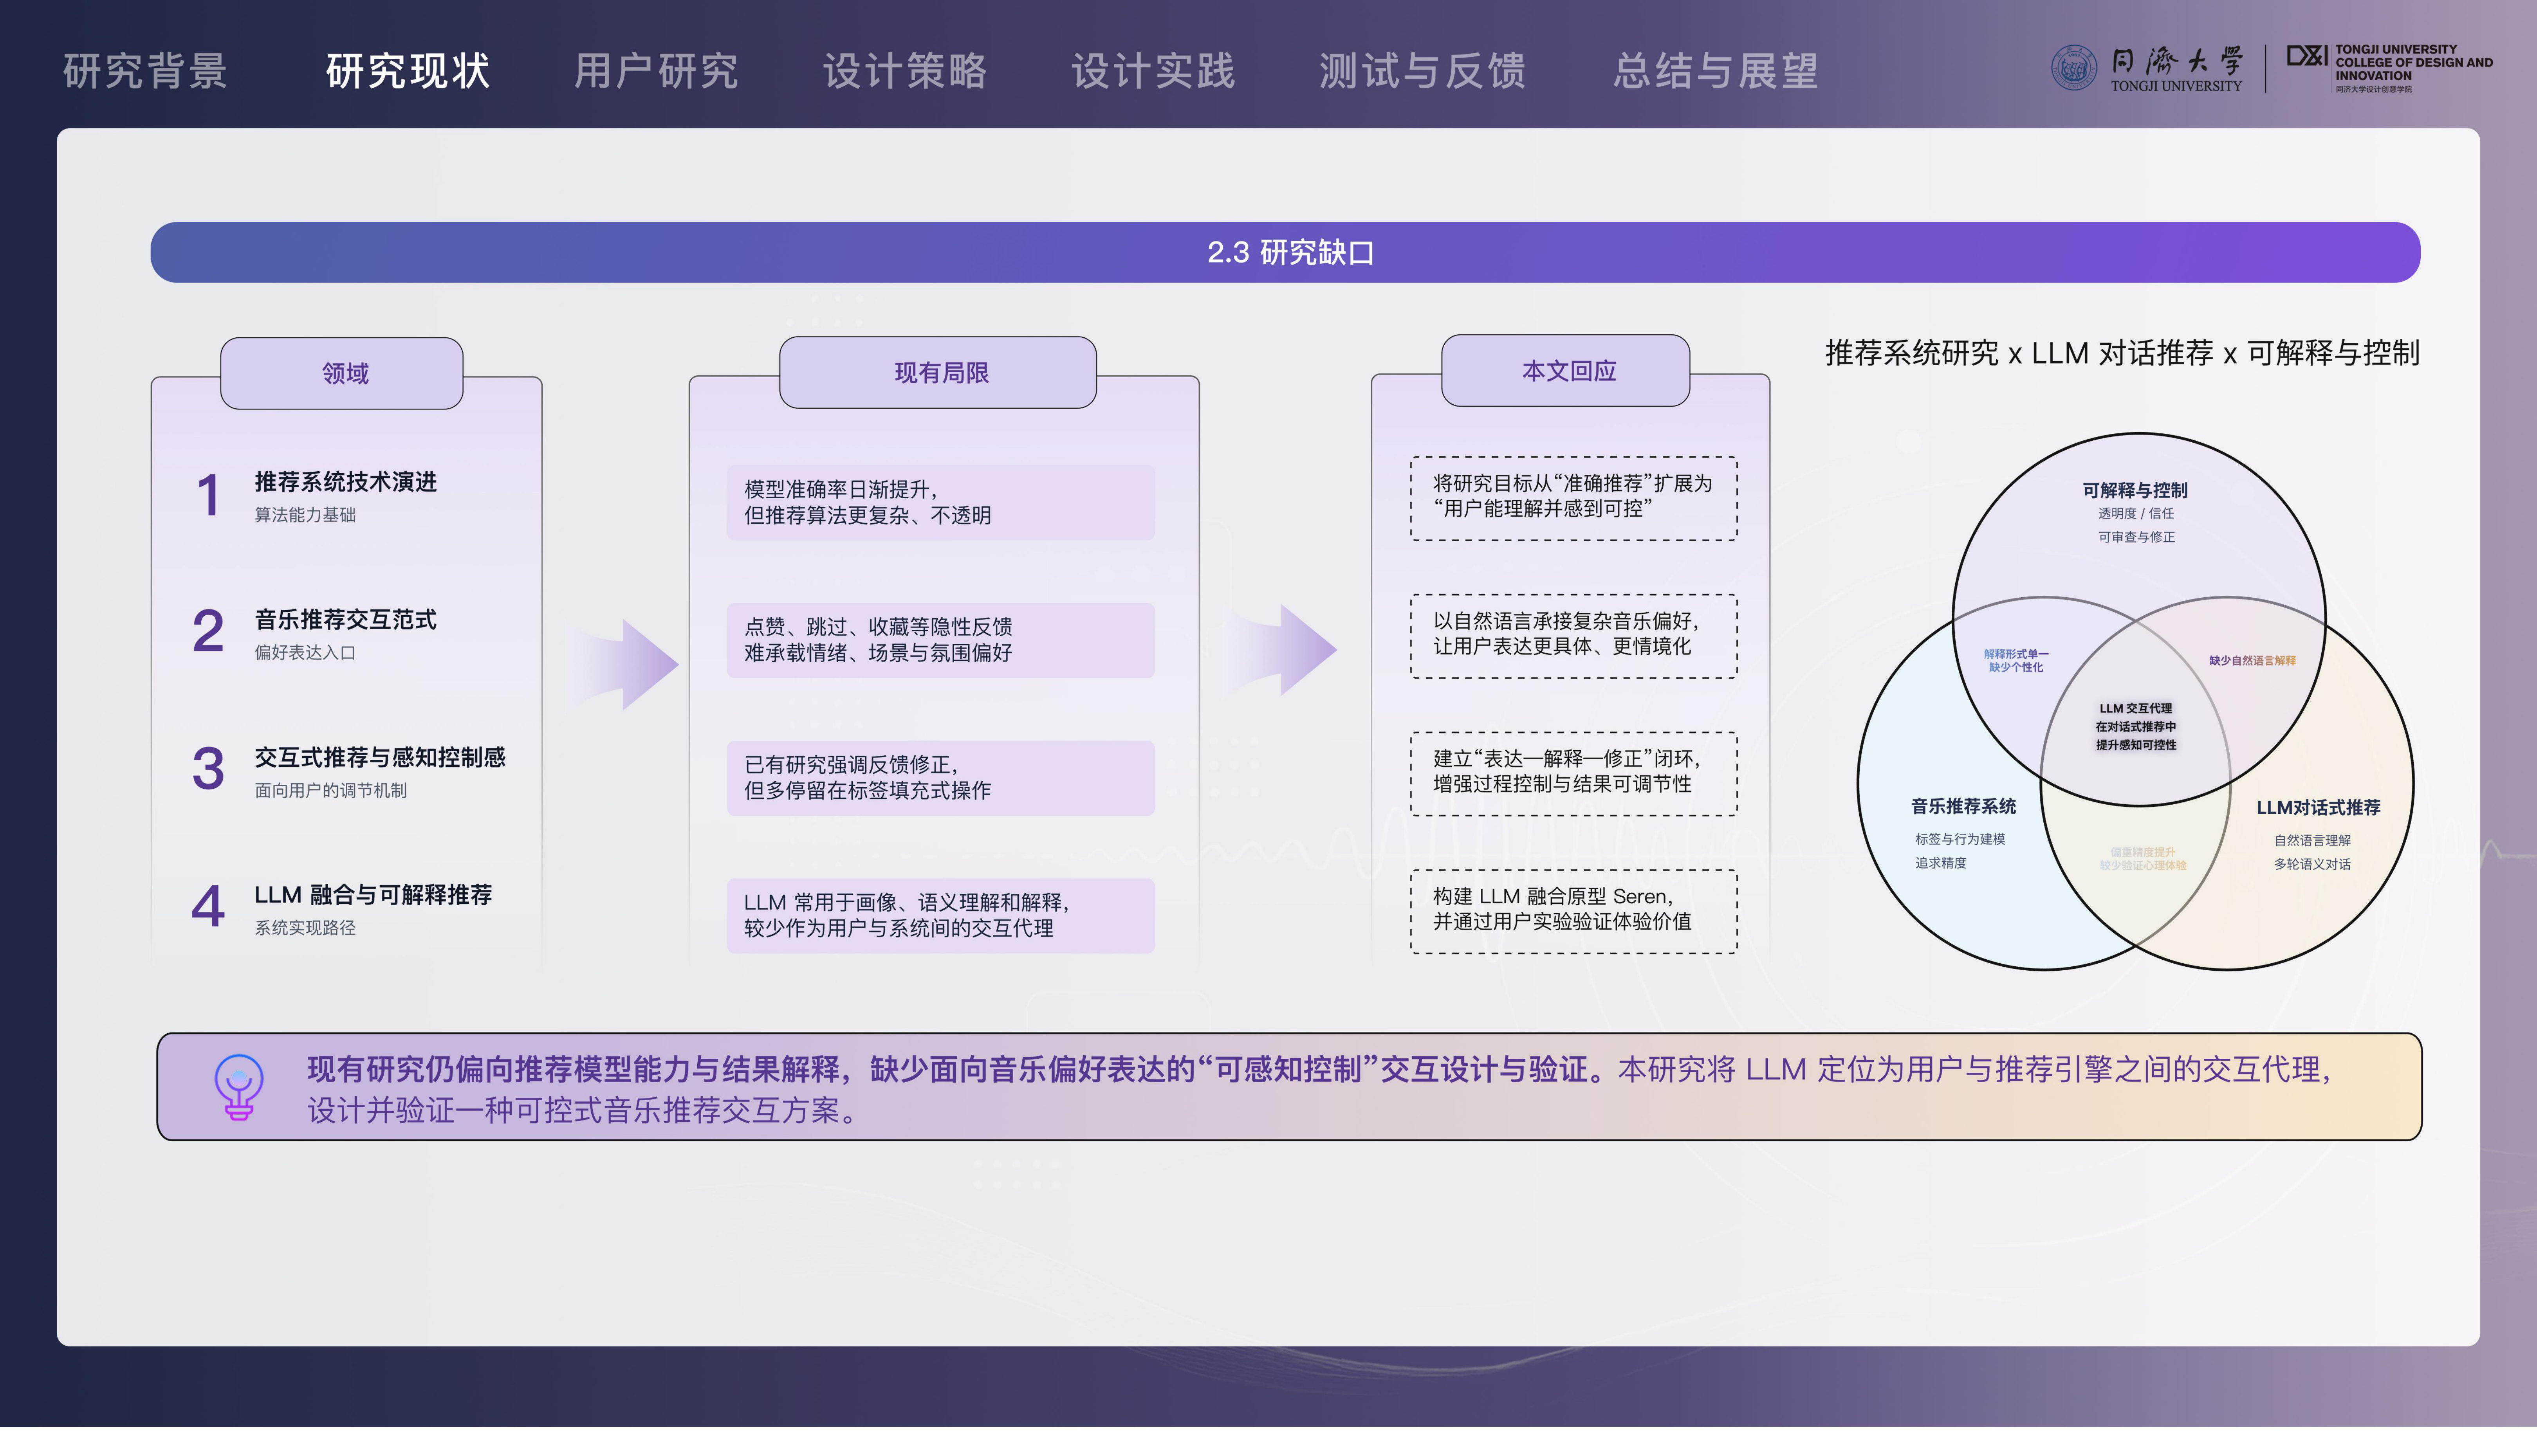
Task: Click the 现有局限 column header pill
Action: [x=938, y=372]
